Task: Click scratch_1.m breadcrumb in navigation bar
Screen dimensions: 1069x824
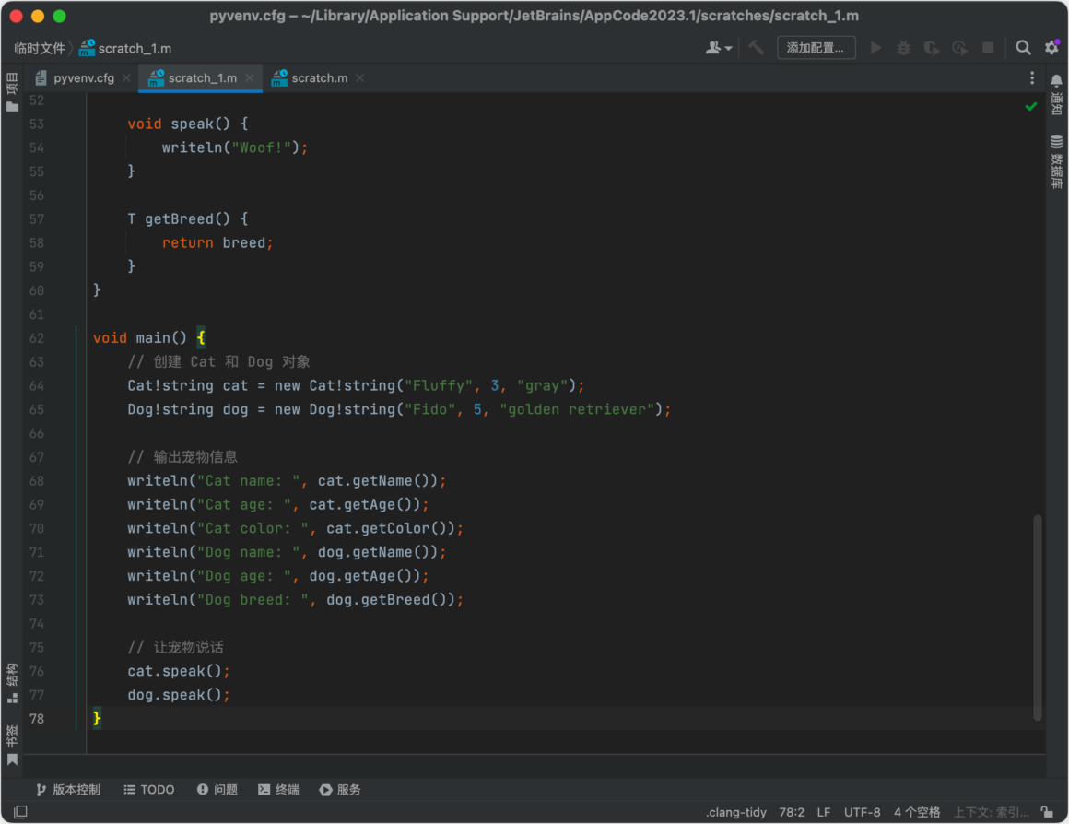Action: [x=125, y=49]
